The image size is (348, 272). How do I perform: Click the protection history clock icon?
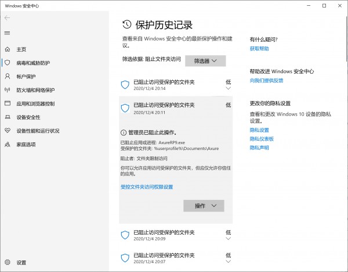[x=127, y=24]
